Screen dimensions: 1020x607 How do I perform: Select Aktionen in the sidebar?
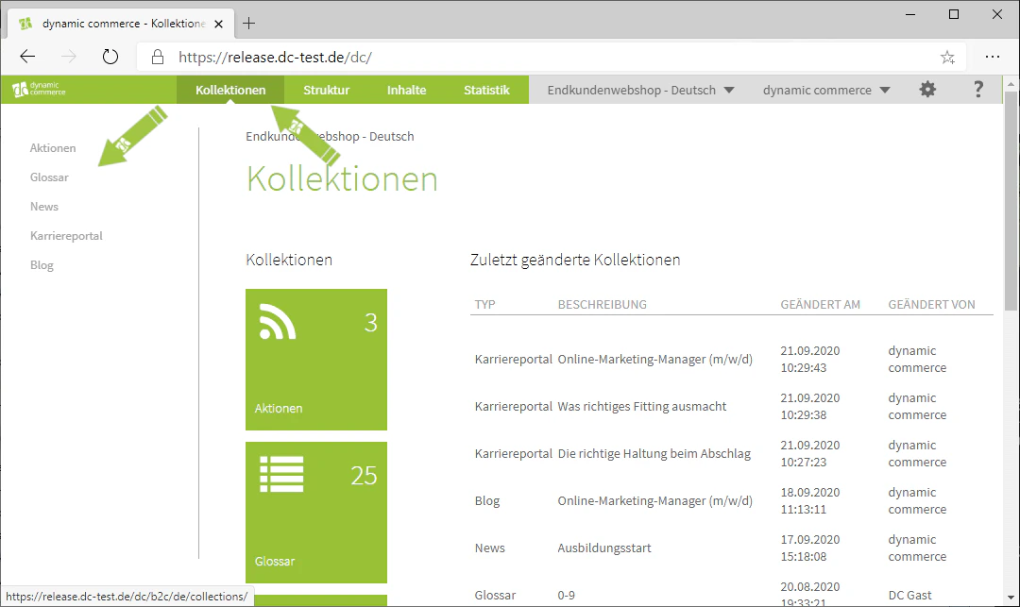pyautogui.click(x=53, y=148)
